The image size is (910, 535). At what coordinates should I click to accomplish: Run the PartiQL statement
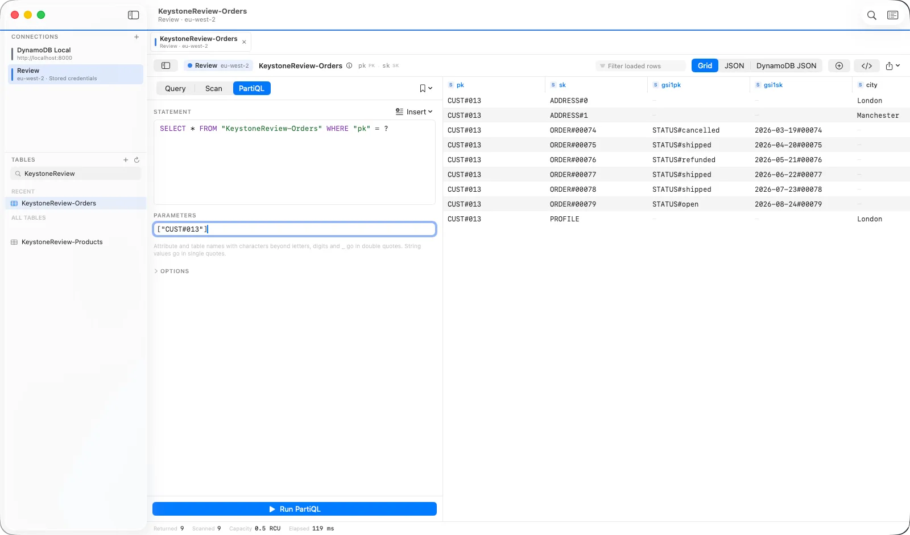[x=295, y=509]
